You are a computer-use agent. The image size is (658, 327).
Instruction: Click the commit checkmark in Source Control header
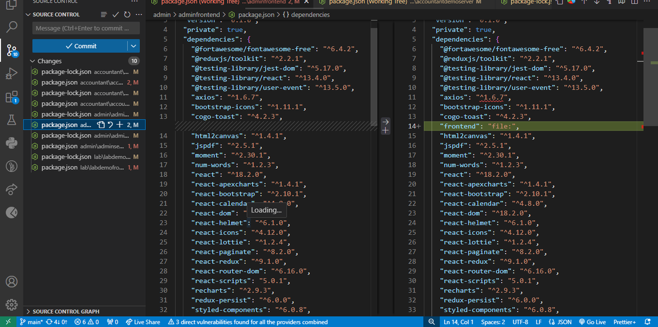[117, 14]
